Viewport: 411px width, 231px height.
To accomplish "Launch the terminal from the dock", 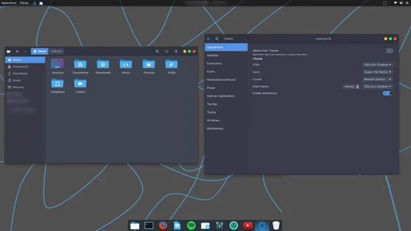I will (149, 225).
